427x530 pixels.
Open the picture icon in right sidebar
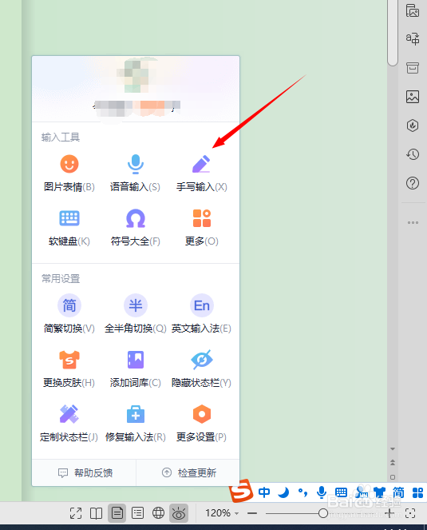tap(413, 97)
